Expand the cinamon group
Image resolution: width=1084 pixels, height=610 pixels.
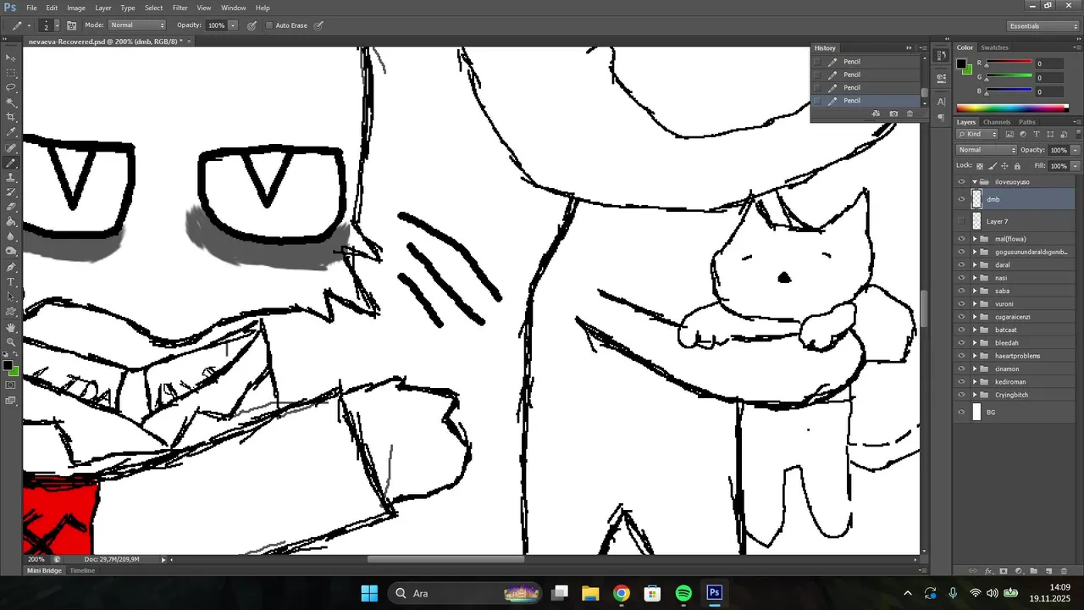(975, 369)
